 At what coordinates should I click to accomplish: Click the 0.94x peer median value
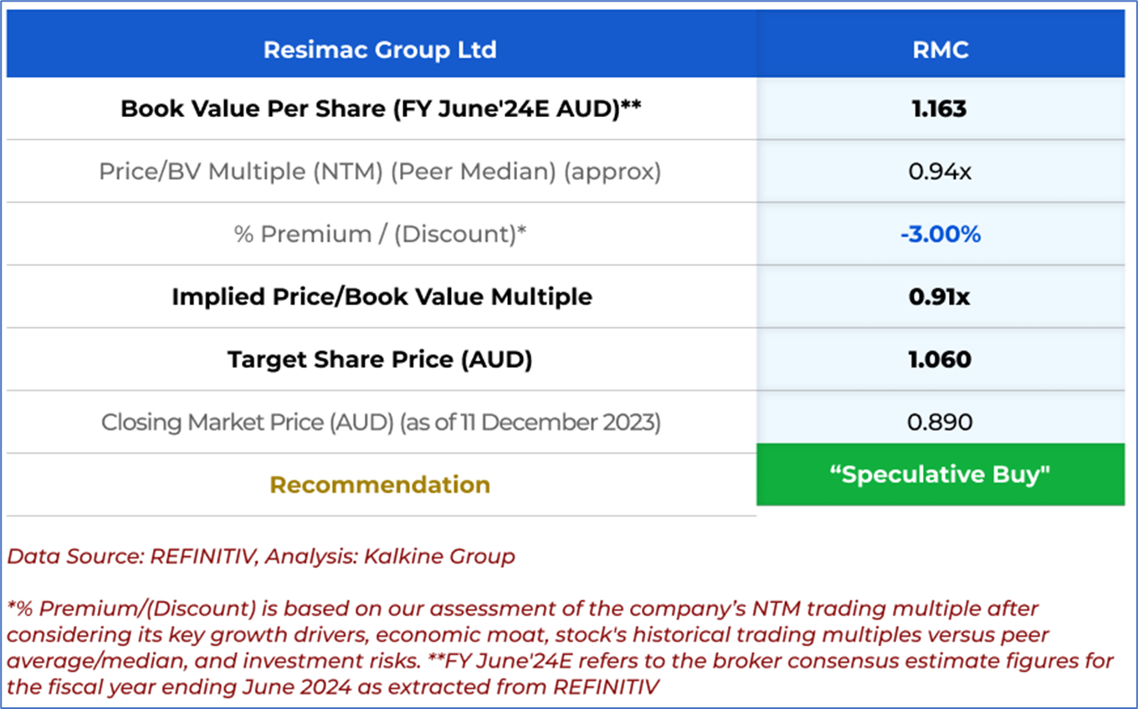(940, 171)
